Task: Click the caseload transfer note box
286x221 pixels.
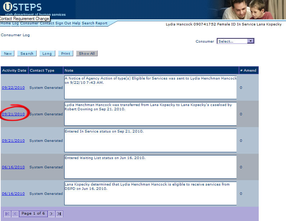Action: click(x=150, y=114)
